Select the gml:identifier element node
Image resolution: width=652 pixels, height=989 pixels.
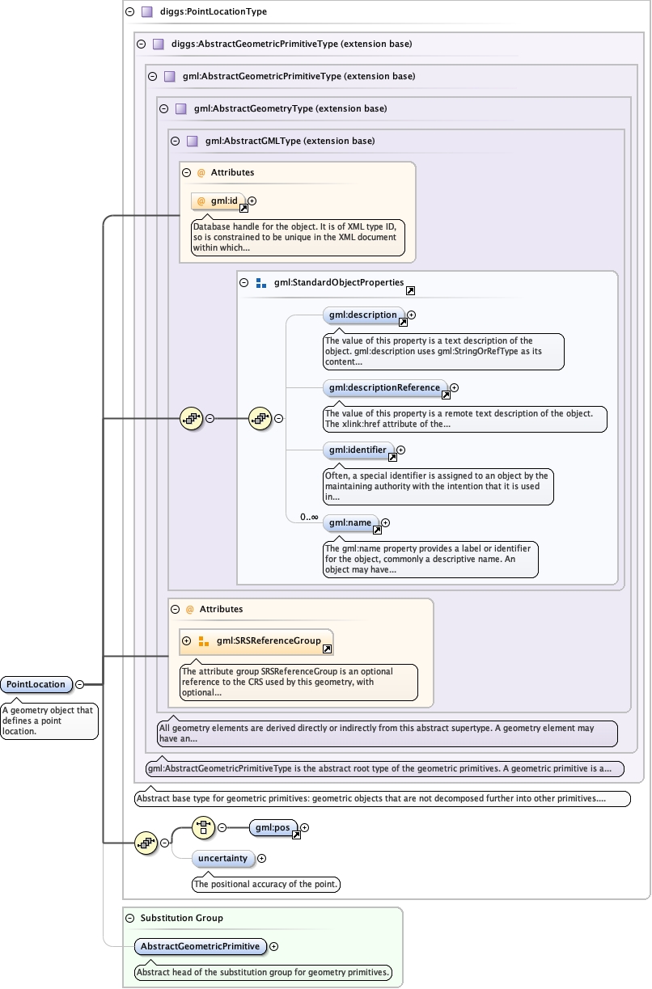358,450
